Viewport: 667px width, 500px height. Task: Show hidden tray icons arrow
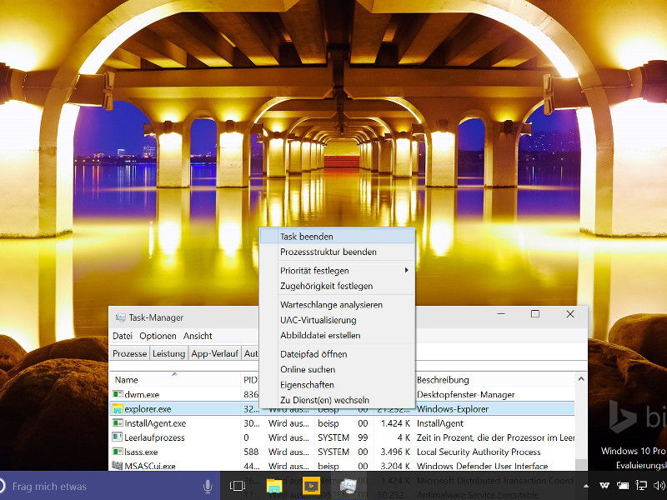[586, 486]
